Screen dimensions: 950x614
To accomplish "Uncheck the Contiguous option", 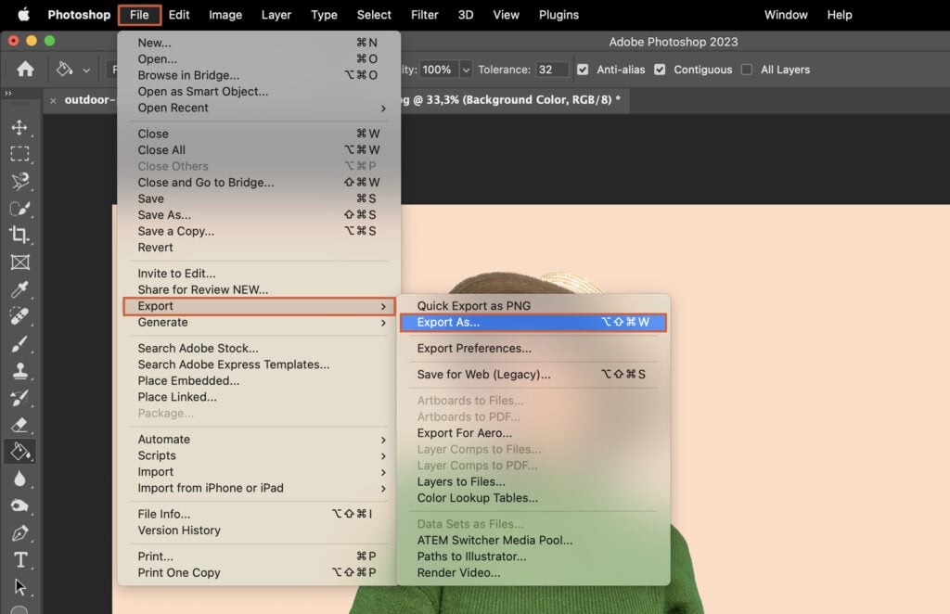I will coord(660,70).
